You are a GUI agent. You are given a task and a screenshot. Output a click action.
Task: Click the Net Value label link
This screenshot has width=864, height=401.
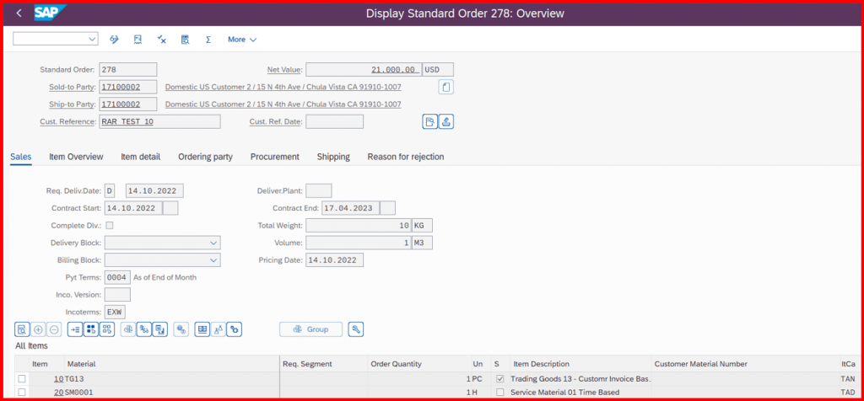point(285,70)
